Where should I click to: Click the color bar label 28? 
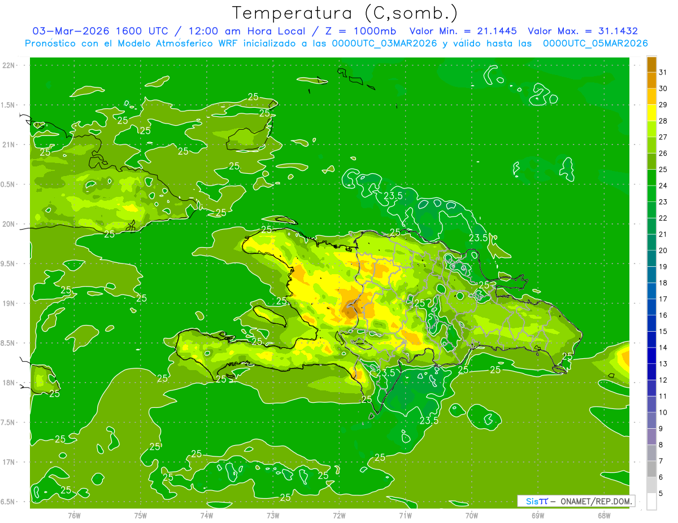pyautogui.click(x=663, y=121)
